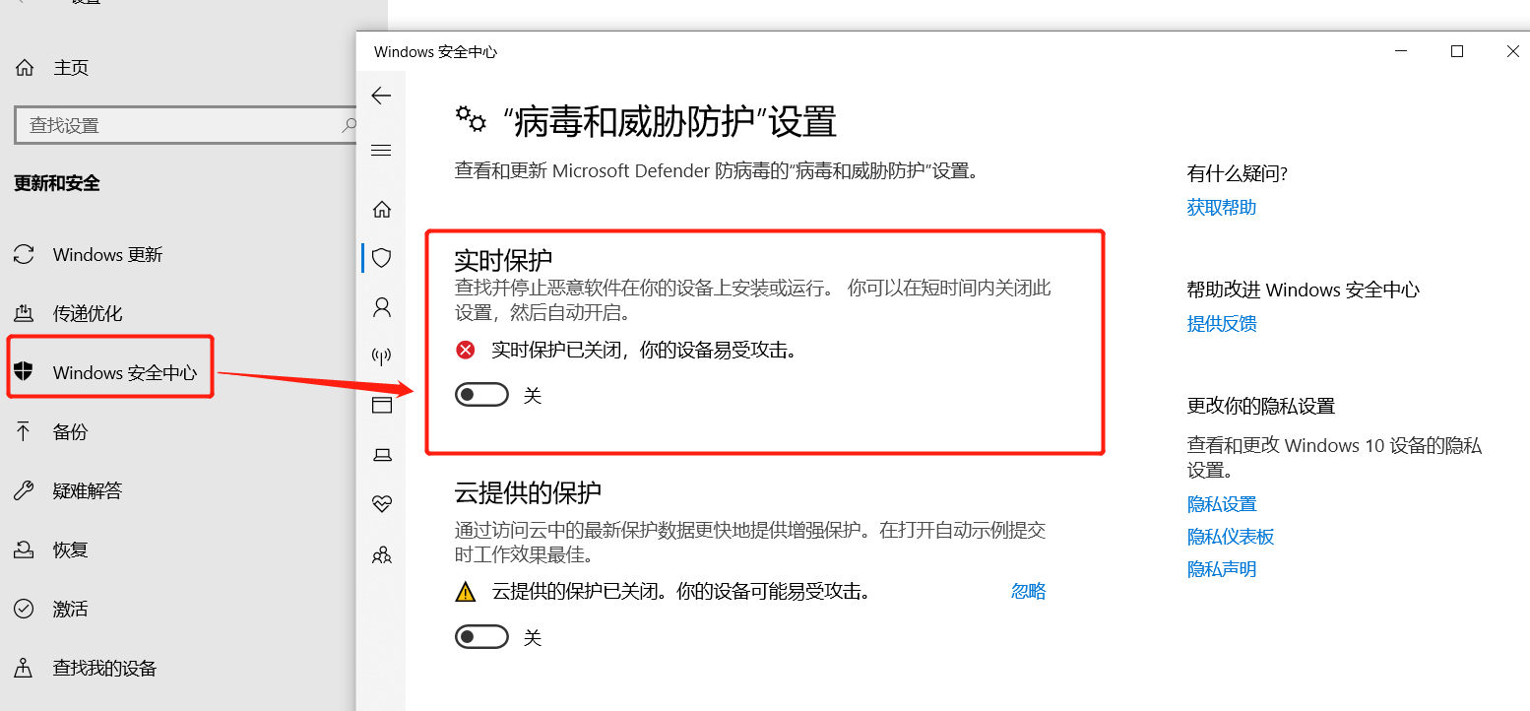Toggle 云提供的保护 switch on
The height and width of the screenshot is (711, 1530).
481,637
